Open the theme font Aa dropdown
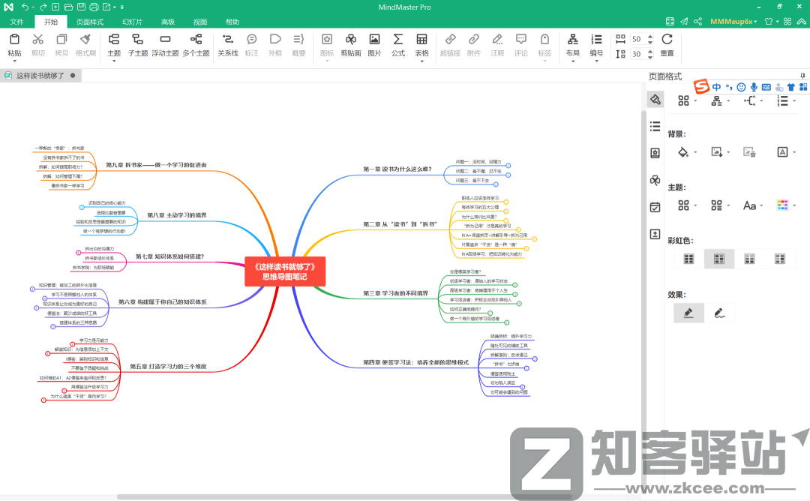 (x=749, y=205)
